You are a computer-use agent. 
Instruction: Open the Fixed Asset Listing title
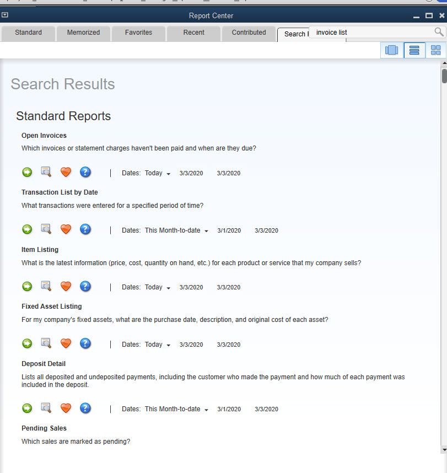coord(52,306)
